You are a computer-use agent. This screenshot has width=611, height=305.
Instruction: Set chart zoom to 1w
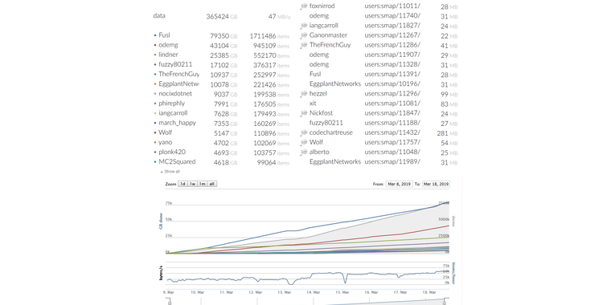click(x=192, y=184)
